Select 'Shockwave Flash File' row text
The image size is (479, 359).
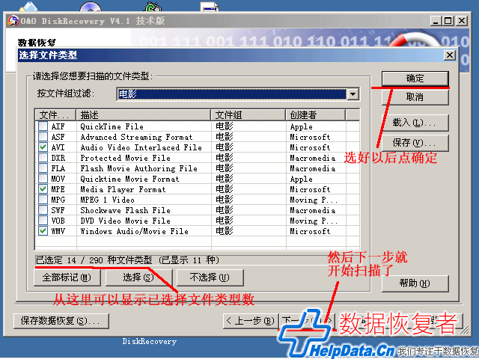tap(125, 210)
